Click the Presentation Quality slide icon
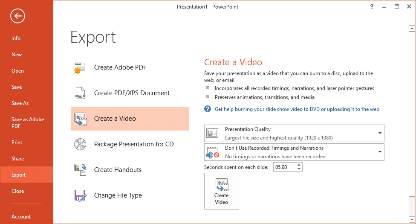This screenshot has width=416, height=224. (212, 133)
